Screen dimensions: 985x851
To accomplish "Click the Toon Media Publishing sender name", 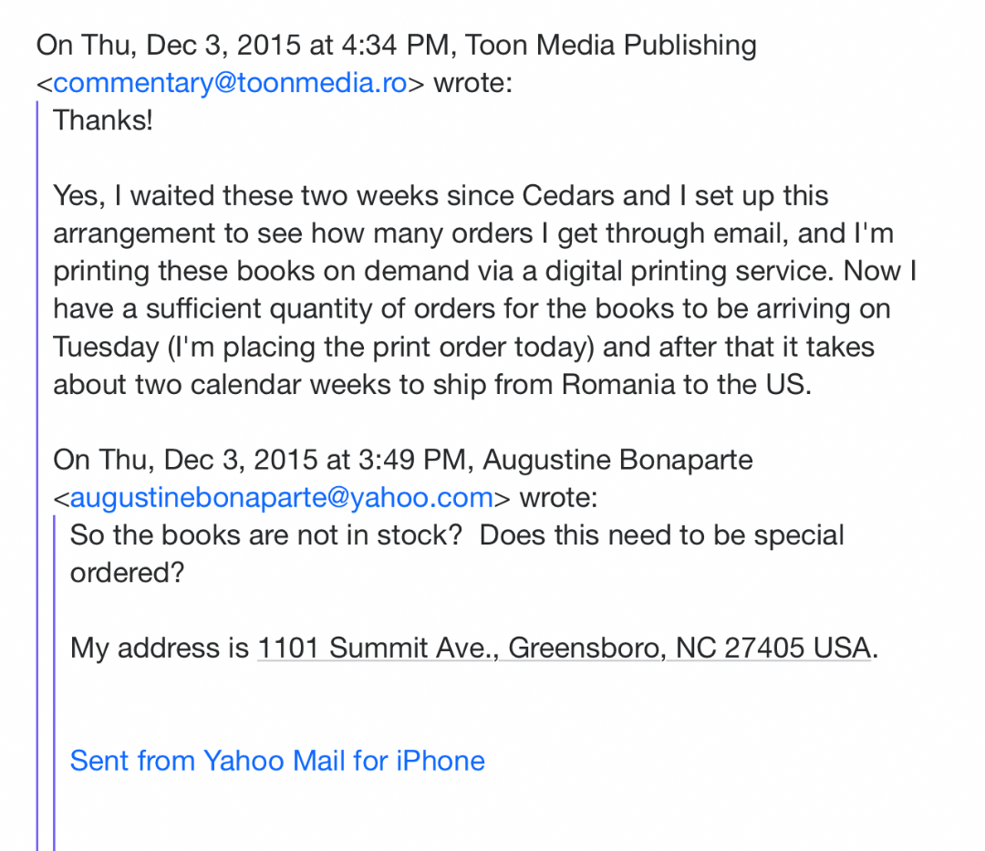I will coord(610,46).
